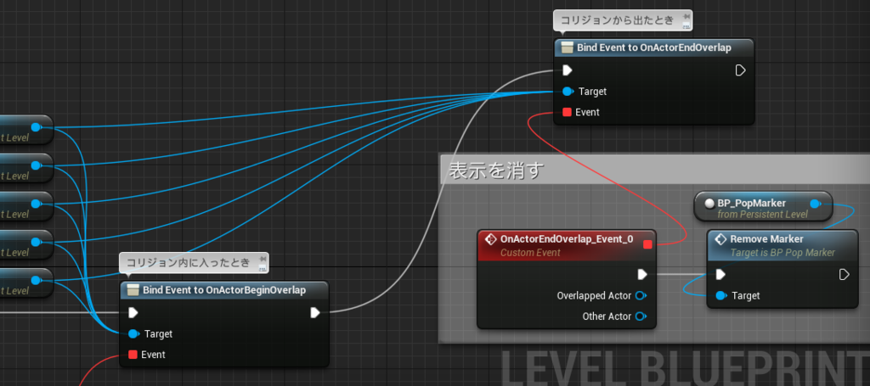Click exec input pin of Remove Marker node
Image resolution: width=870 pixels, height=386 pixels.
pyautogui.click(x=720, y=275)
